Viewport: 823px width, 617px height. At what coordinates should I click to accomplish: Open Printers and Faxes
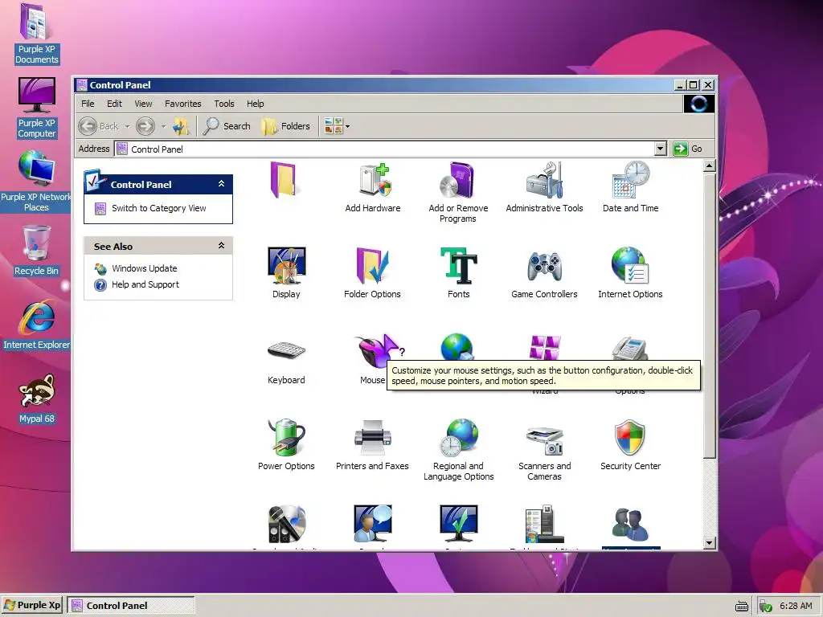[372, 445]
